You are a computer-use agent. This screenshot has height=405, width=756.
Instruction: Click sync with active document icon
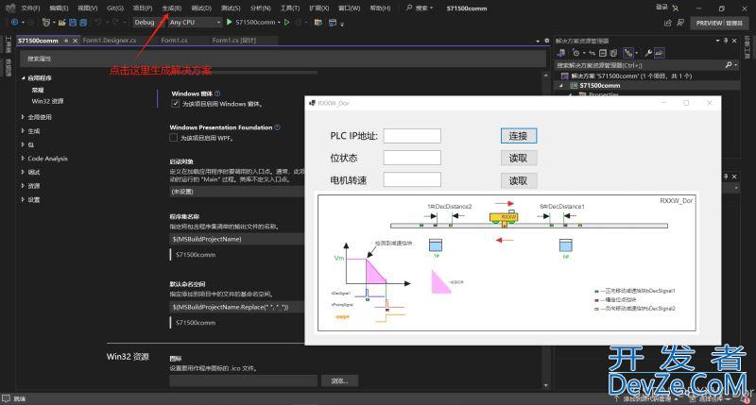click(593, 53)
